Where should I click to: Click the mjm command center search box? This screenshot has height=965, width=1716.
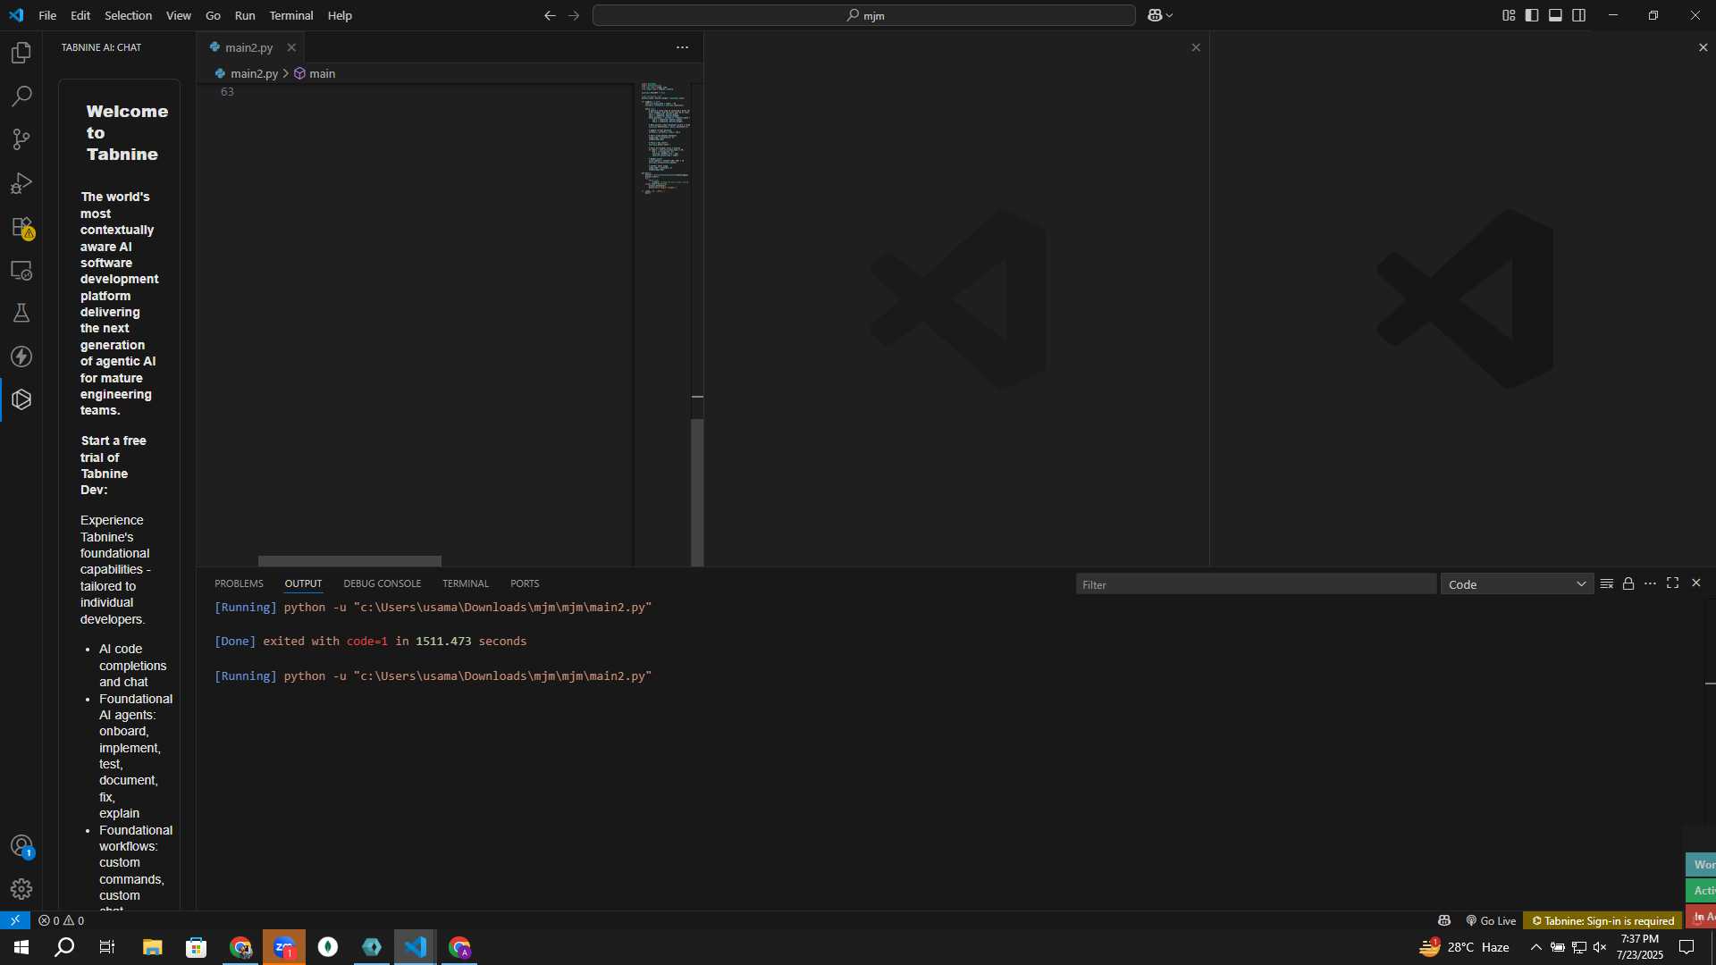(864, 15)
